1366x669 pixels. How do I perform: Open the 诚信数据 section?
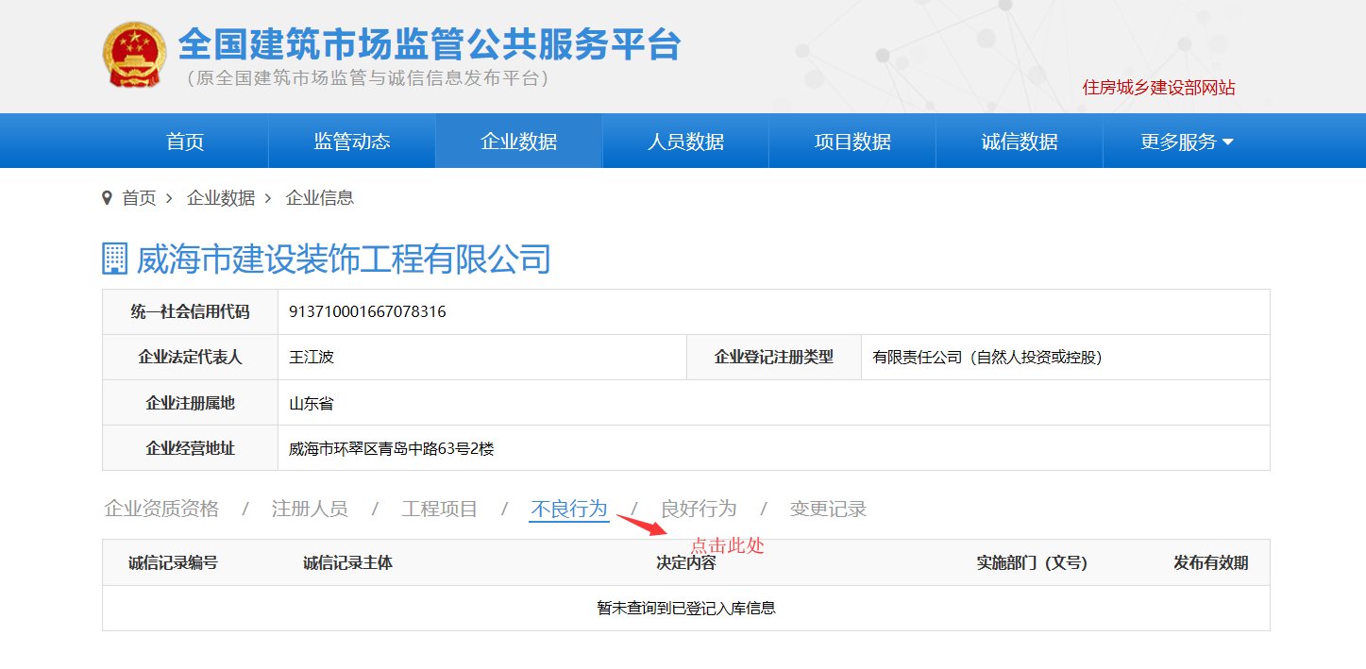[x=1019, y=141]
